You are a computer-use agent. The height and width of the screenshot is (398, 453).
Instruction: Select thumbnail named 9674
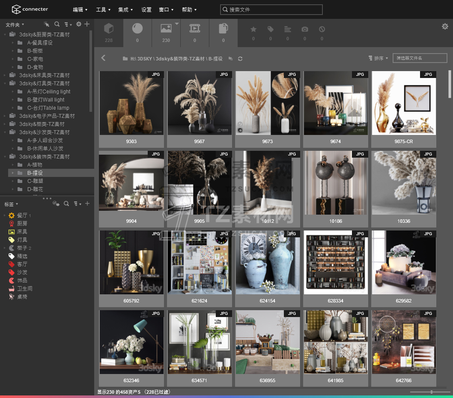click(x=336, y=103)
